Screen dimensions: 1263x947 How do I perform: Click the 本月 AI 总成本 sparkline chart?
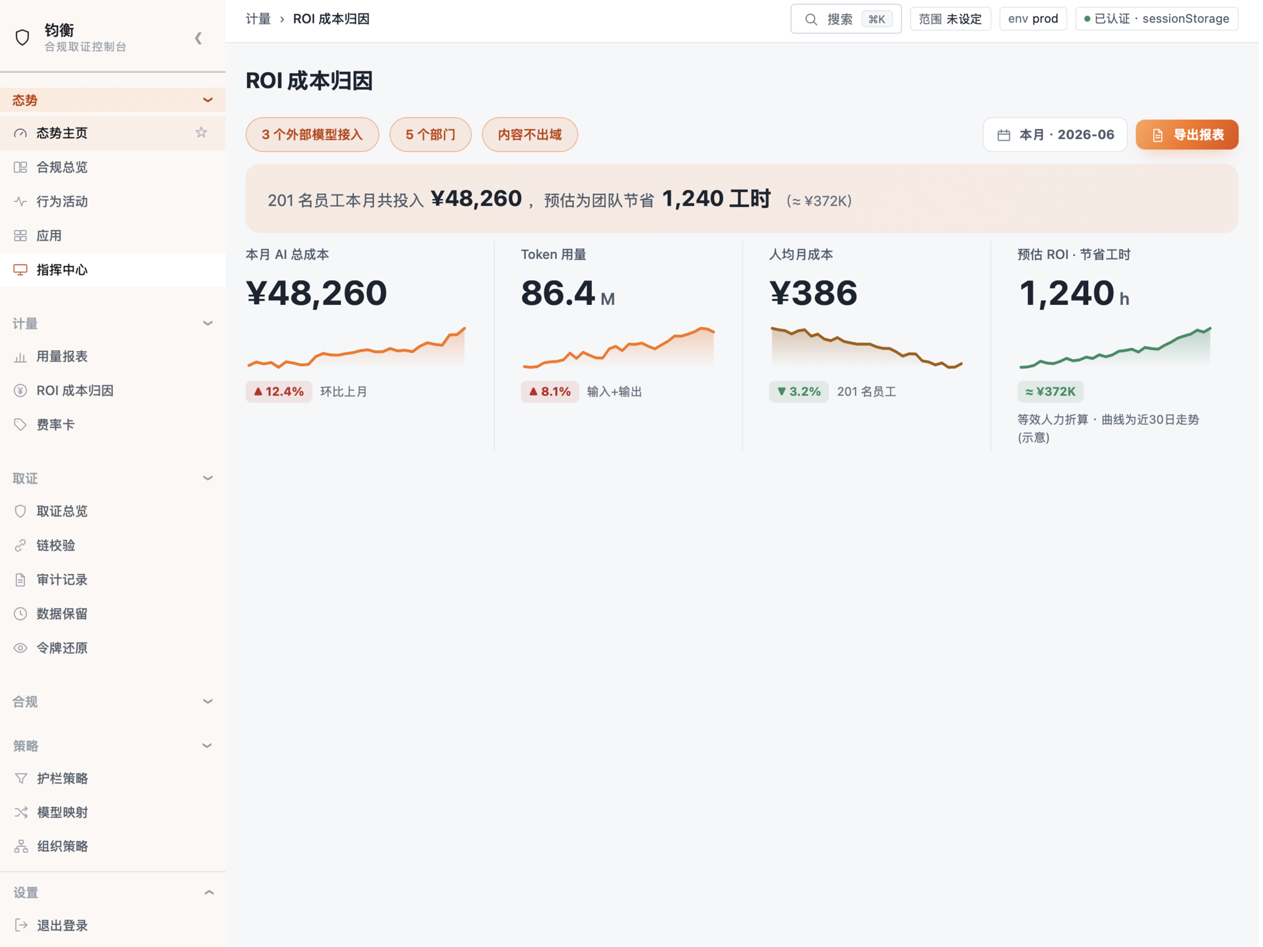(x=357, y=347)
